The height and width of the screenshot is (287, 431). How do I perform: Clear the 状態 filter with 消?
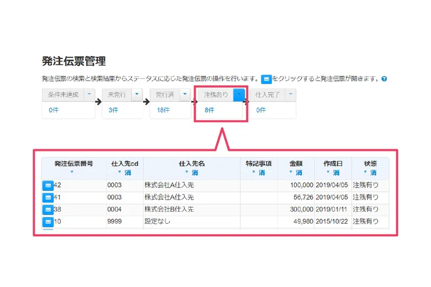pos(373,173)
